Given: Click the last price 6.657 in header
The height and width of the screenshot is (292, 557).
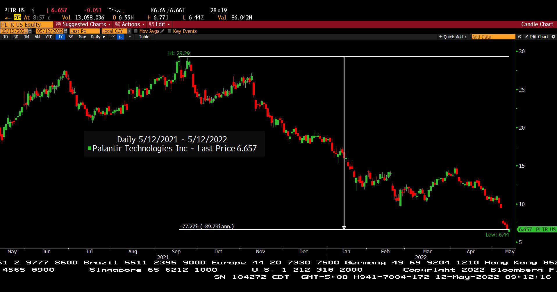Looking at the screenshot, I should [59, 10].
